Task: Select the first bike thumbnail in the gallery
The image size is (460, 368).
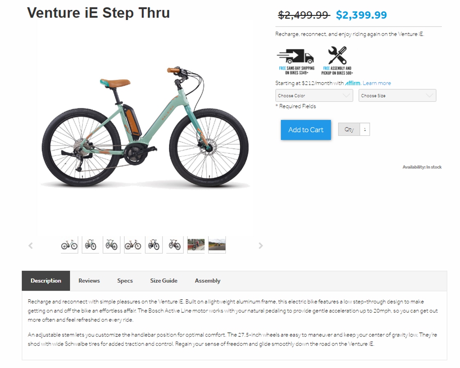Action: [x=69, y=245]
